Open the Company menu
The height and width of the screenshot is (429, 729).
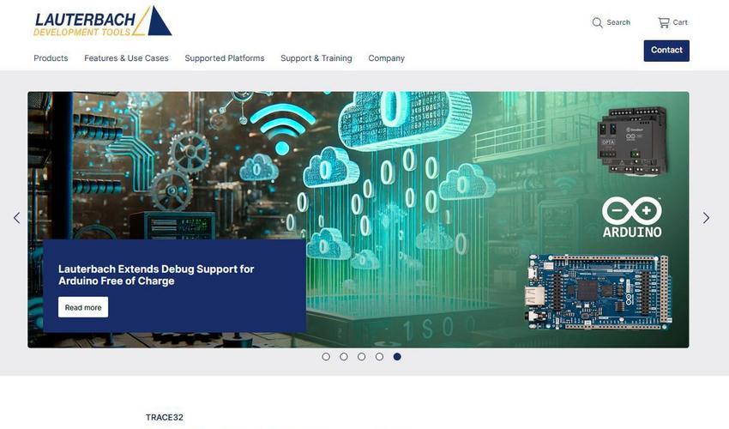pyautogui.click(x=386, y=58)
